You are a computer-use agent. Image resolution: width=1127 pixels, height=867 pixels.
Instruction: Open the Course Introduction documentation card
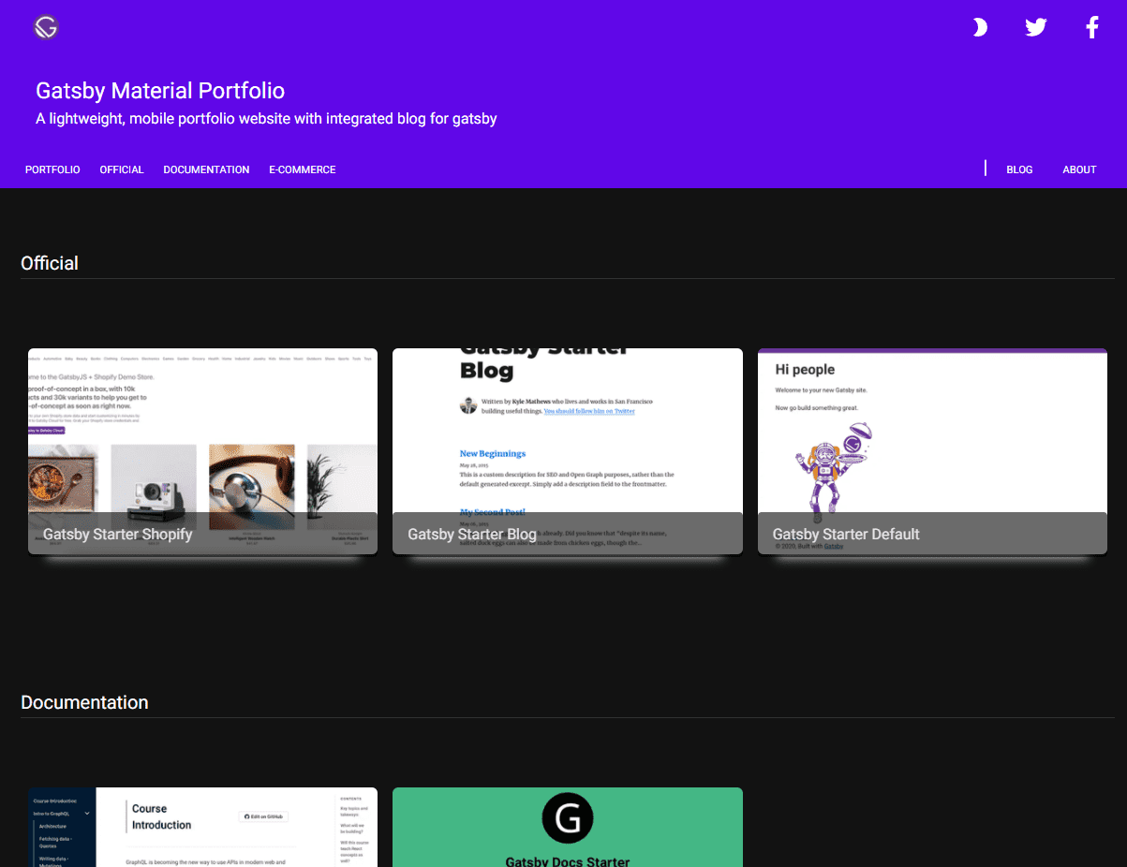(202, 827)
